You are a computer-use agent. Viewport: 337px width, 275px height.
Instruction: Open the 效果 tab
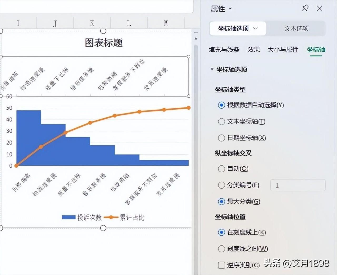click(254, 50)
